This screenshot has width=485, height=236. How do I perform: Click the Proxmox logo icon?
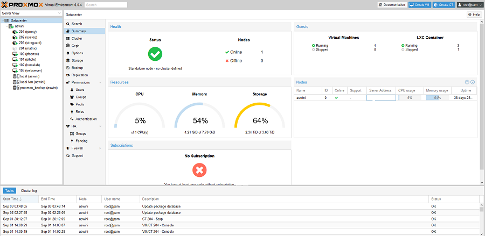[5, 4]
